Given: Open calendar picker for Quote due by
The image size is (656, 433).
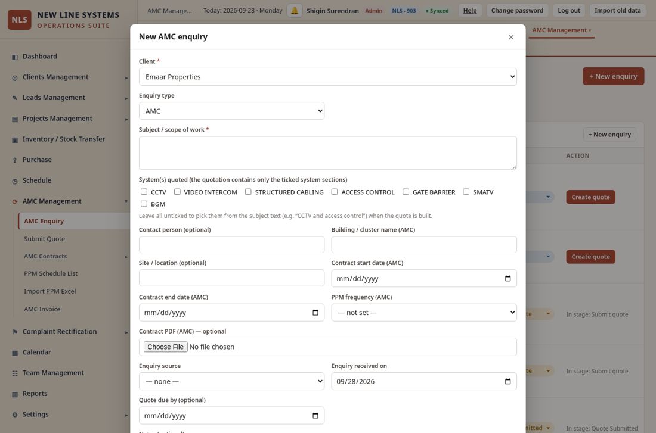Looking at the screenshot, I should click(x=315, y=416).
